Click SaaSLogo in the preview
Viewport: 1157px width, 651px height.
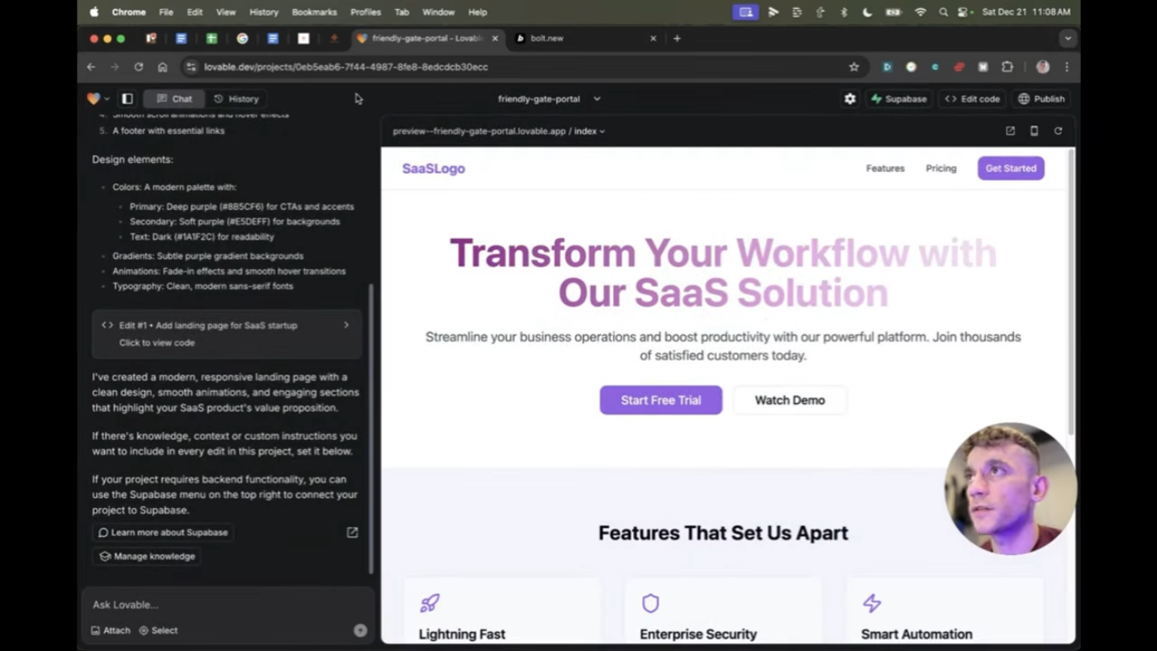coord(434,169)
